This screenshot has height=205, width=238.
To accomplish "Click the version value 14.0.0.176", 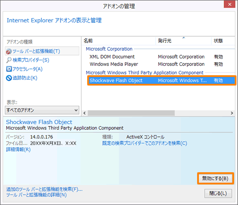I will pos(41,137).
